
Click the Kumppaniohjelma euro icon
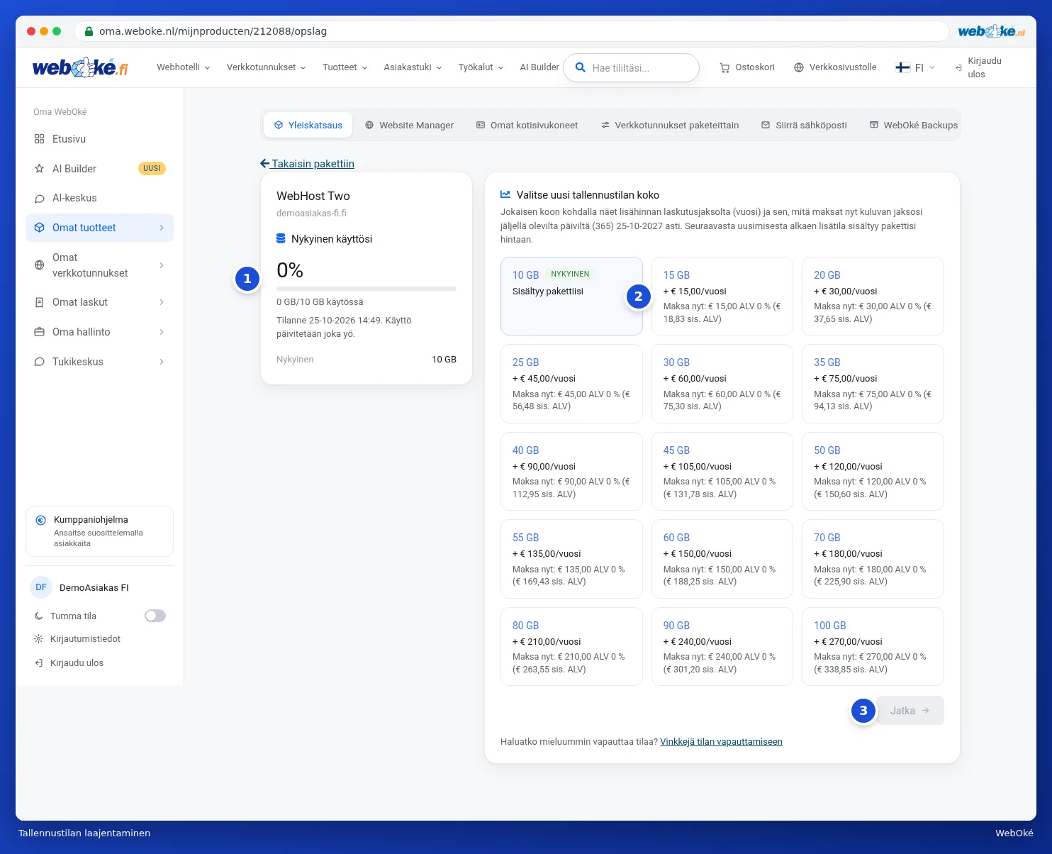tap(41, 520)
